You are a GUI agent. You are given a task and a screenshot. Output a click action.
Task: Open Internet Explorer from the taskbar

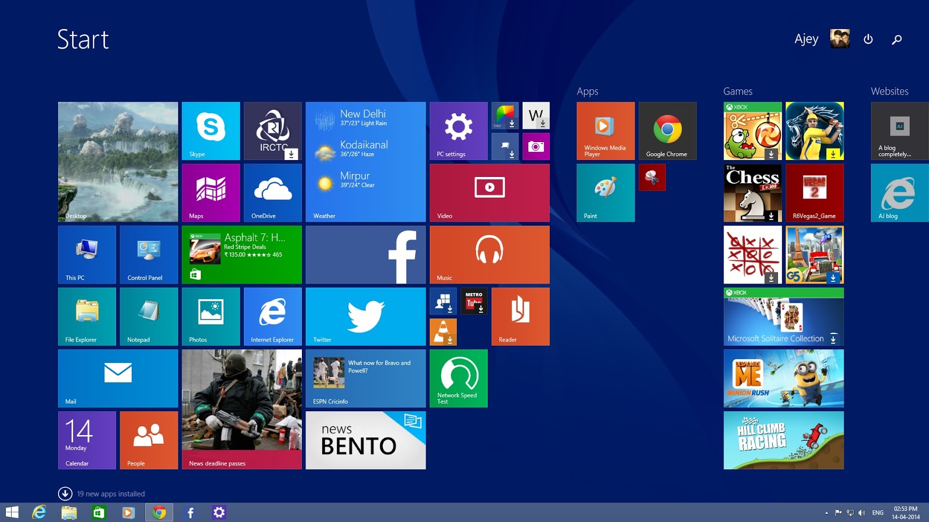click(x=39, y=512)
